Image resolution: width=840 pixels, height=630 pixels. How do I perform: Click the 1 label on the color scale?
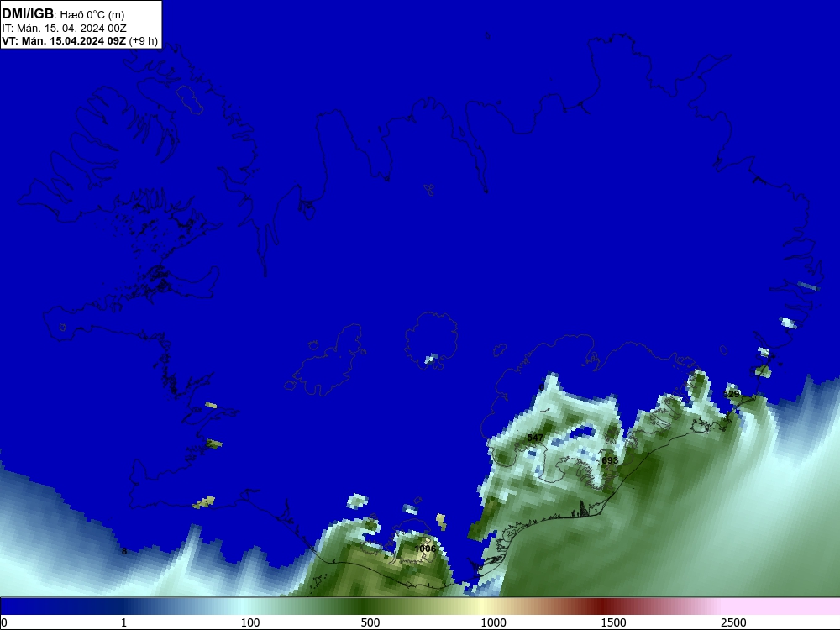click(x=123, y=622)
